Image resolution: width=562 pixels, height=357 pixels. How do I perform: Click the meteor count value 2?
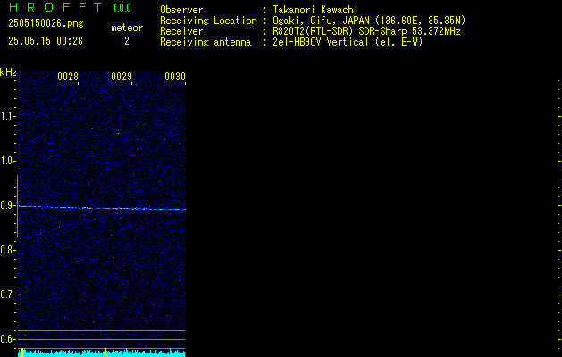127,41
